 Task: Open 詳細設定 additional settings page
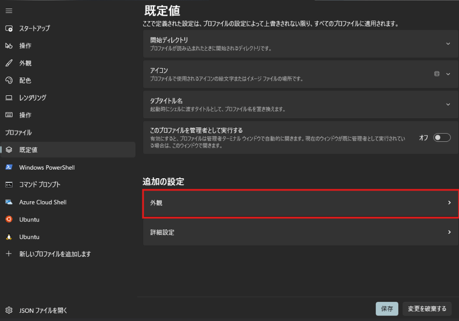coord(301,232)
